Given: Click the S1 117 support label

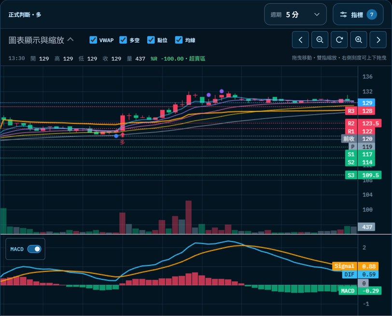Looking at the screenshot, I should (x=360, y=154).
